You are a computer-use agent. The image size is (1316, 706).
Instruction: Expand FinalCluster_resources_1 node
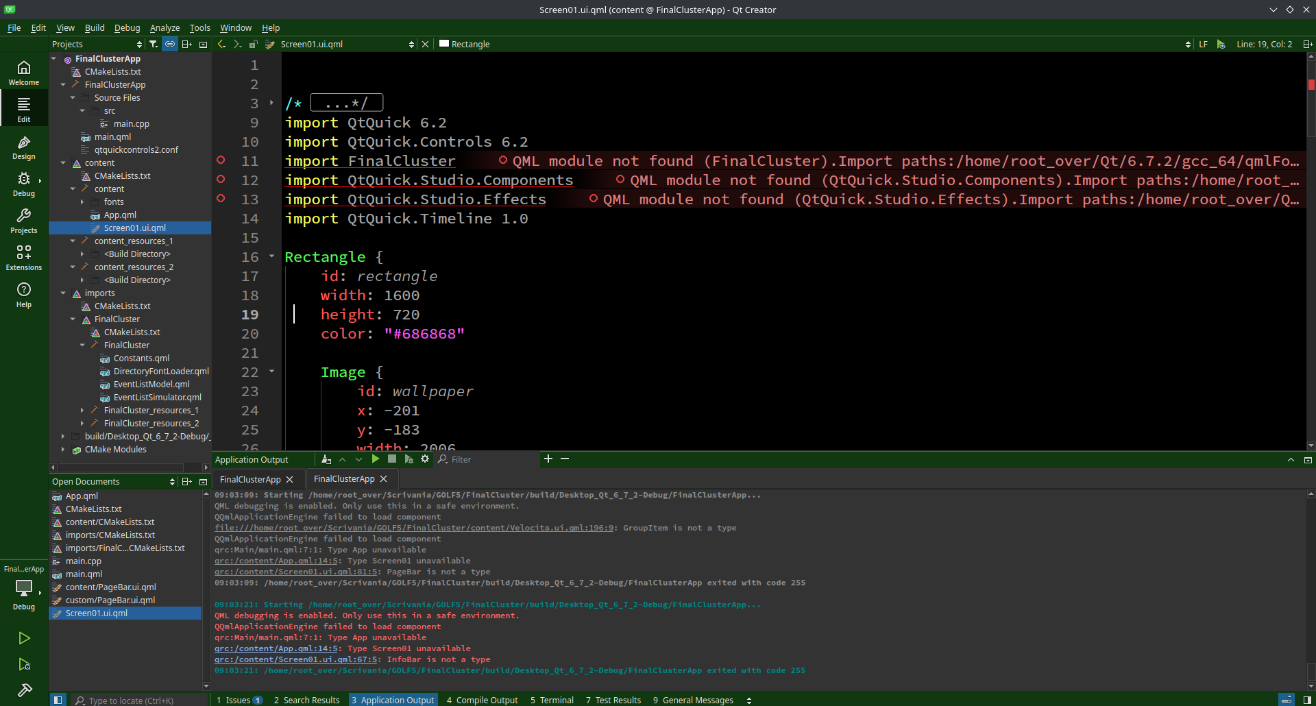82,411
